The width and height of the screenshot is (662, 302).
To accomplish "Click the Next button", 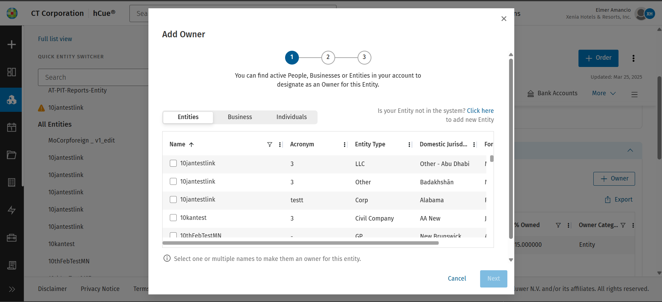I will [494, 279].
